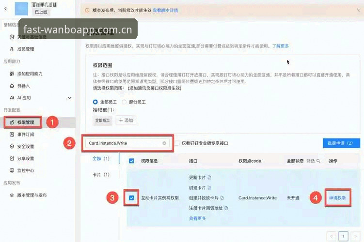Close the version notice banner
Screen dimensions: 364x242
click(358, 10)
